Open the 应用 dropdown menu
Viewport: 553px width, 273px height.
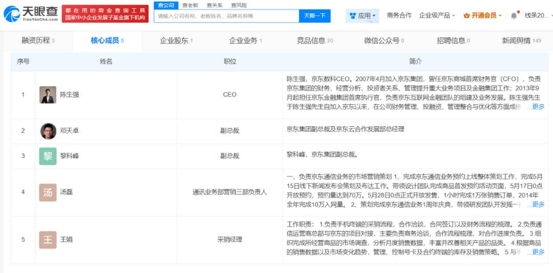[x=363, y=16]
